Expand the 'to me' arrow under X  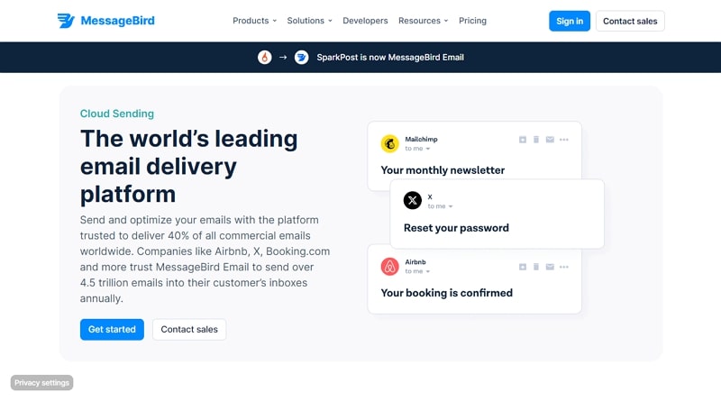click(451, 206)
